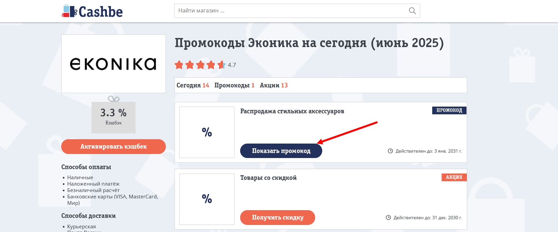Click 'Банковские карты (VISA, MasterCard, Мир)' item
The width and height of the screenshot is (558, 232).
click(x=112, y=200)
